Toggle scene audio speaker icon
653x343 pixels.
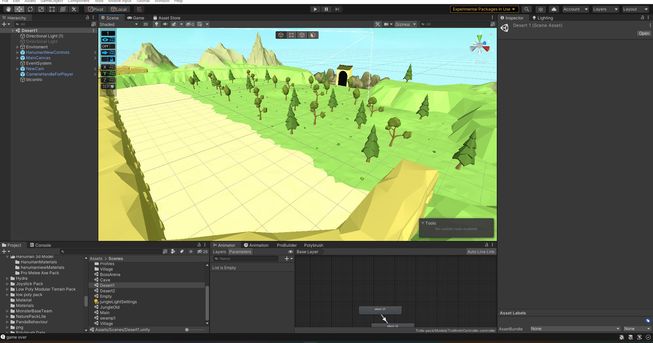(165, 24)
